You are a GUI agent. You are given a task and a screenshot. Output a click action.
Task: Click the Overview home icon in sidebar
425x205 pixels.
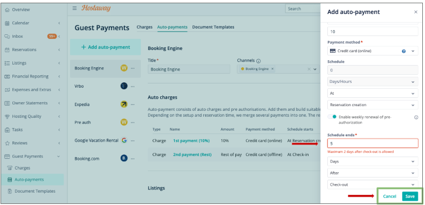tap(8, 10)
